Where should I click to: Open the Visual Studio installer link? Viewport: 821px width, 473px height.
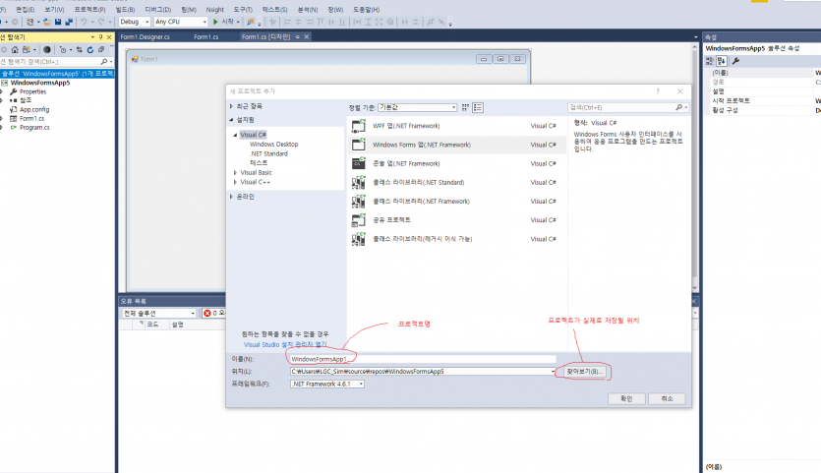tap(285, 344)
